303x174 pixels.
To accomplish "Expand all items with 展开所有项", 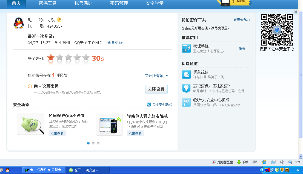I will (156, 76).
